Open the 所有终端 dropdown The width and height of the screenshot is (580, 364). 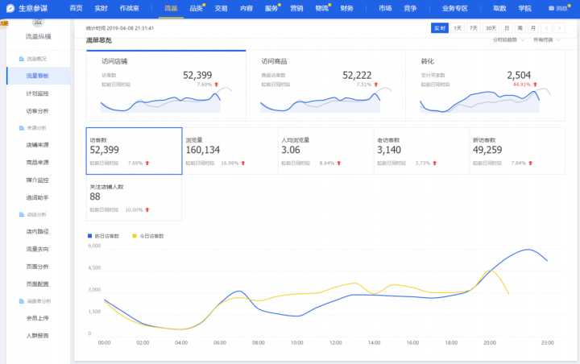tap(545, 39)
